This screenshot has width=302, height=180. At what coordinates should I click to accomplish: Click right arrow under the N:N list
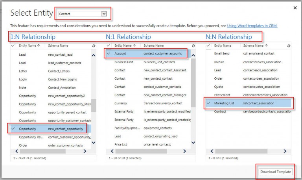click(x=285, y=151)
